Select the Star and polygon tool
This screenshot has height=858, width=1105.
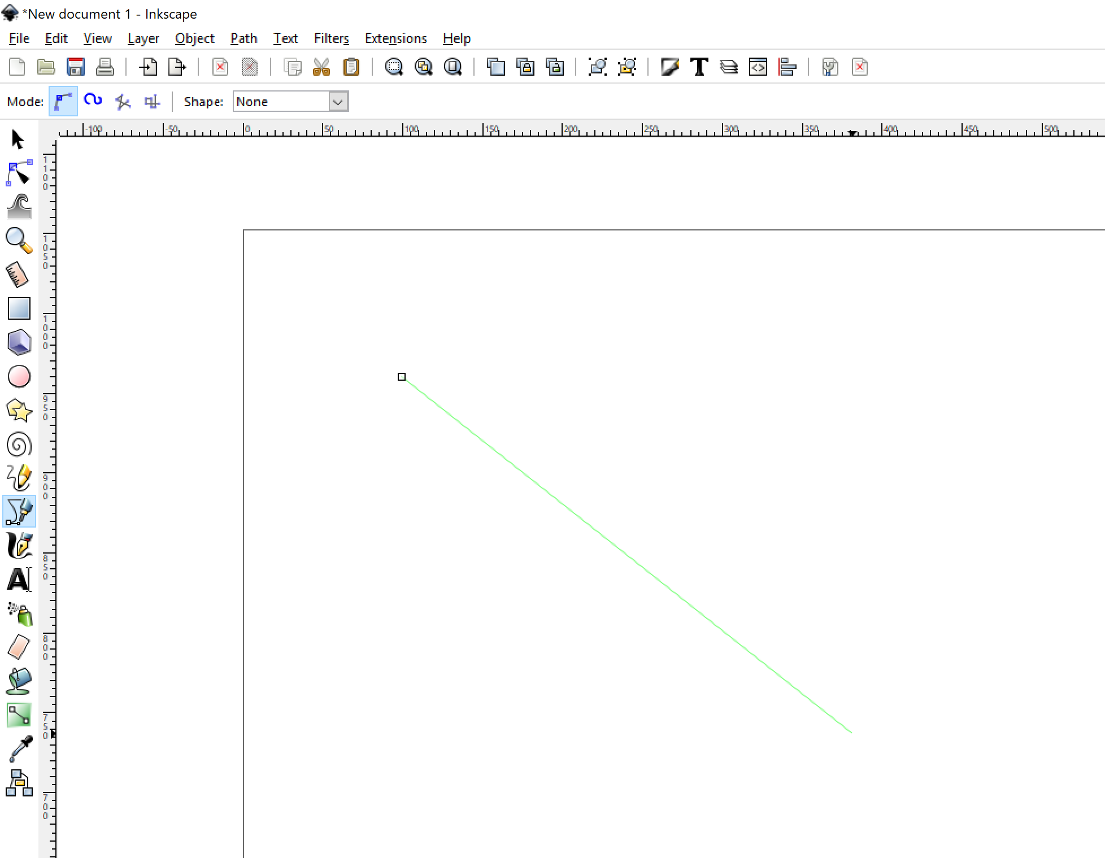(19, 411)
